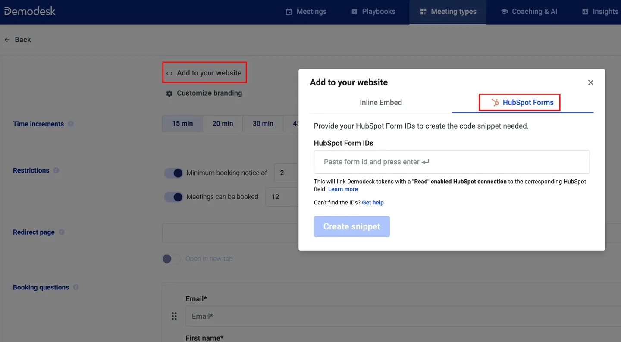This screenshot has height=342, width=621.
Task: Click the Redirect page label
Action: pos(34,232)
